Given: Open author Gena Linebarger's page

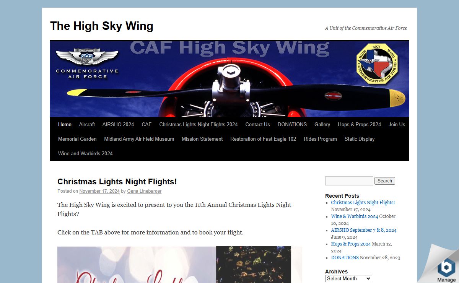Looking at the screenshot, I should pos(144,191).
